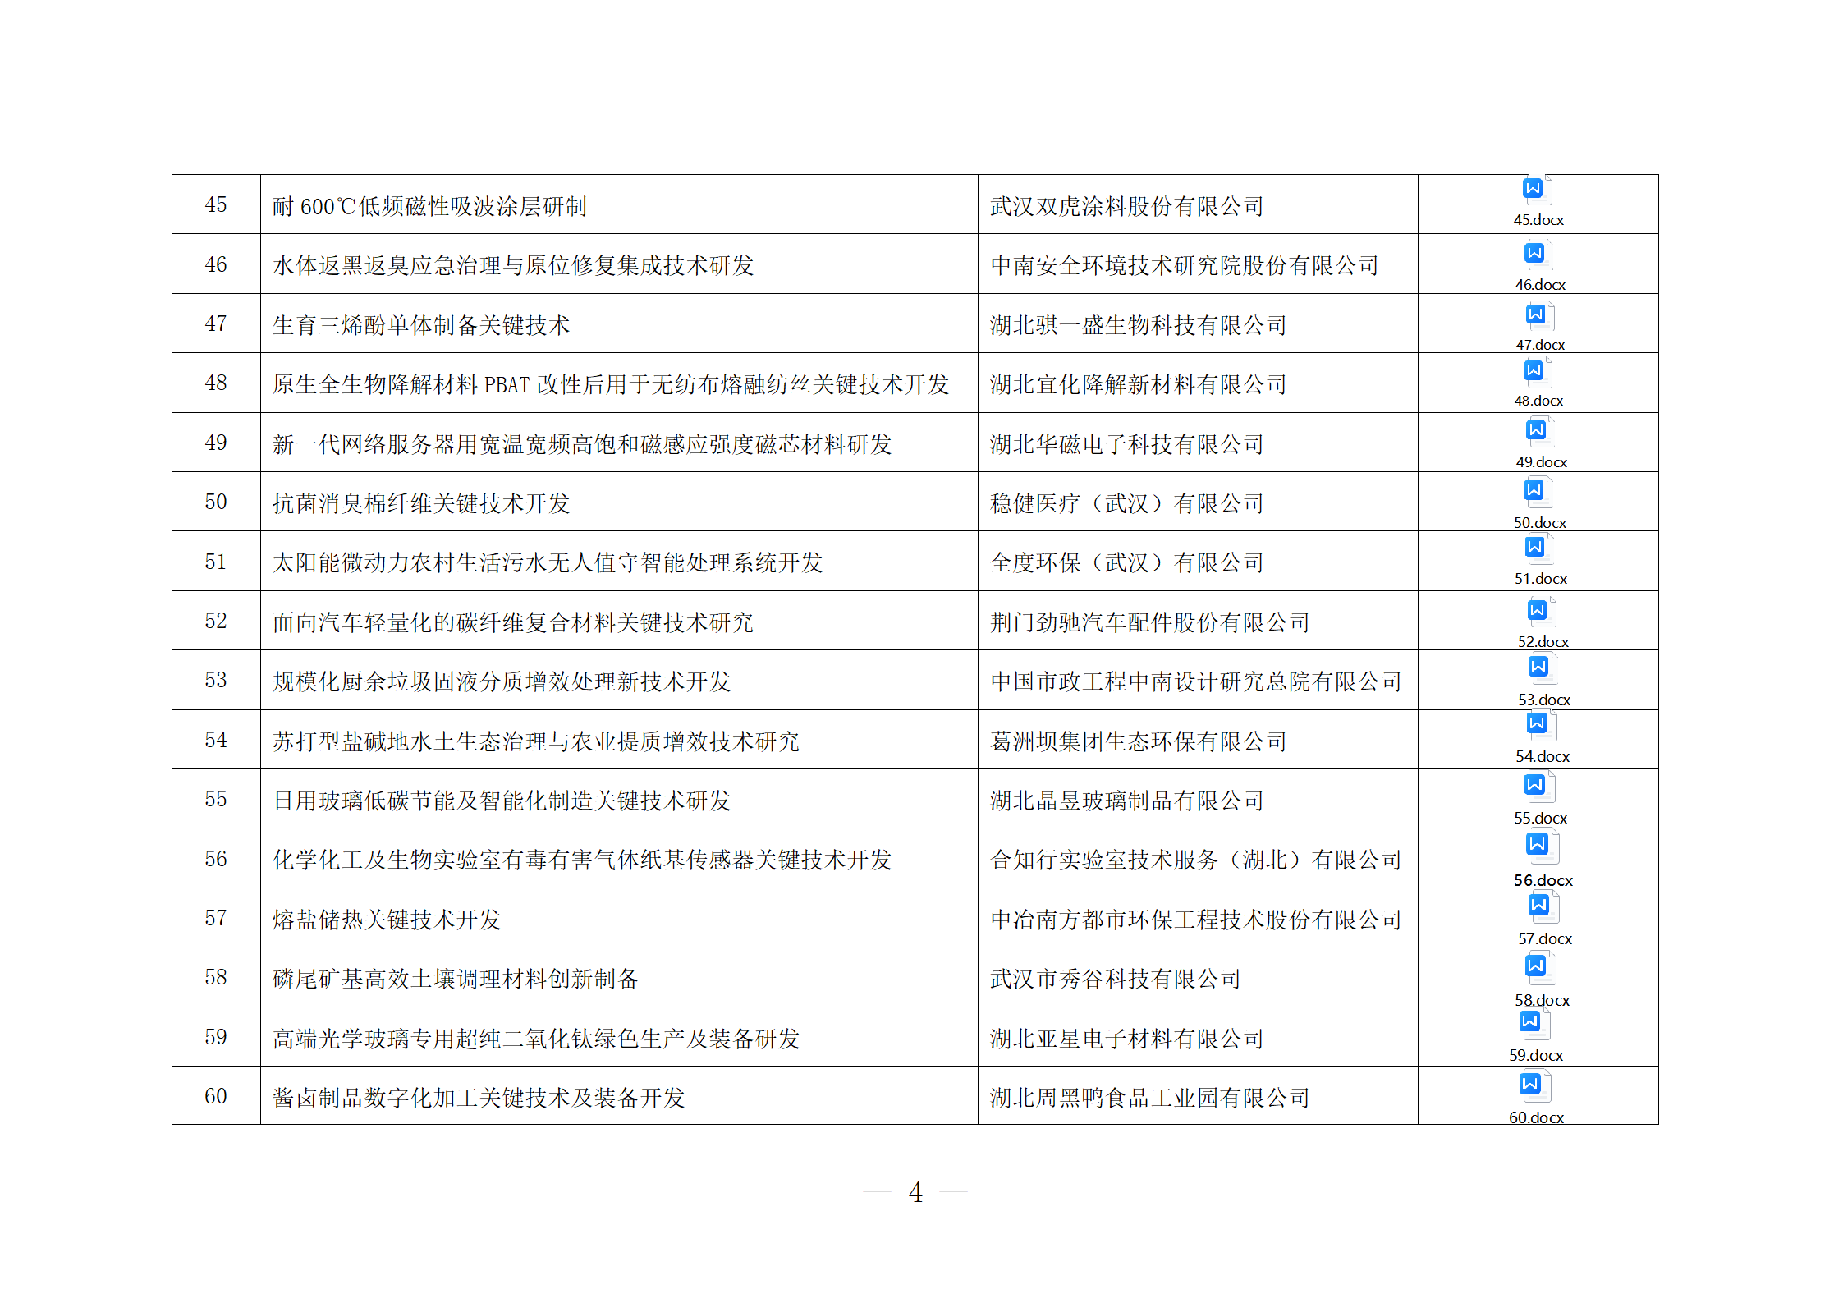Select project title 新一代网络服务器用宽温宽频高饱和磁感应强度磁芯材料研发
The width and height of the screenshot is (1843, 1303).
582,444
